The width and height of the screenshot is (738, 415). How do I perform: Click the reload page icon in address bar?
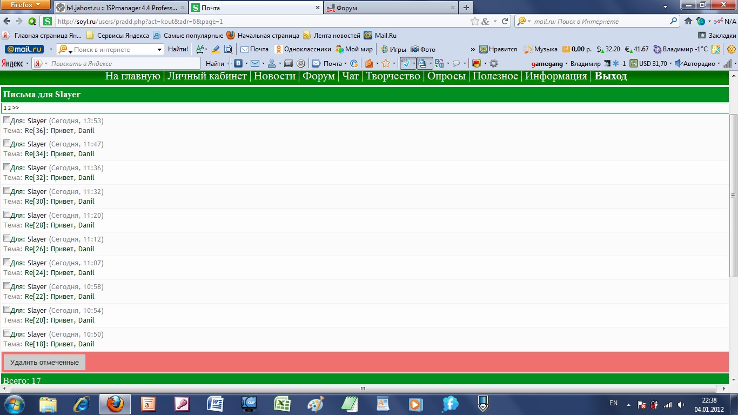pyautogui.click(x=505, y=21)
